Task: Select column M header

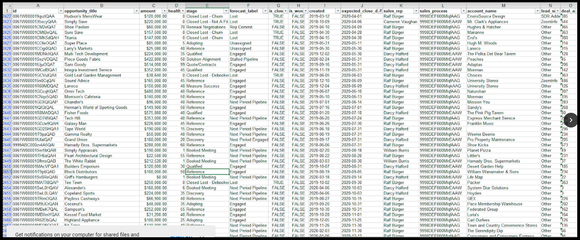Action: pyautogui.click(x=503, y=5)
